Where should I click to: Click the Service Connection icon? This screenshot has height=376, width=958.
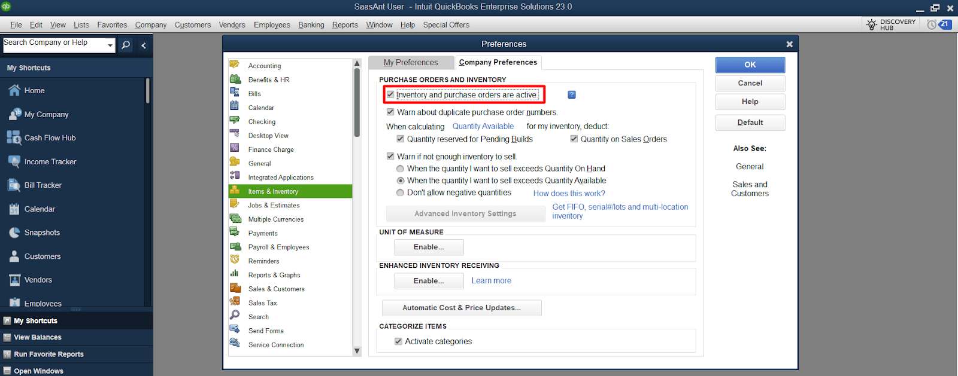235,343
